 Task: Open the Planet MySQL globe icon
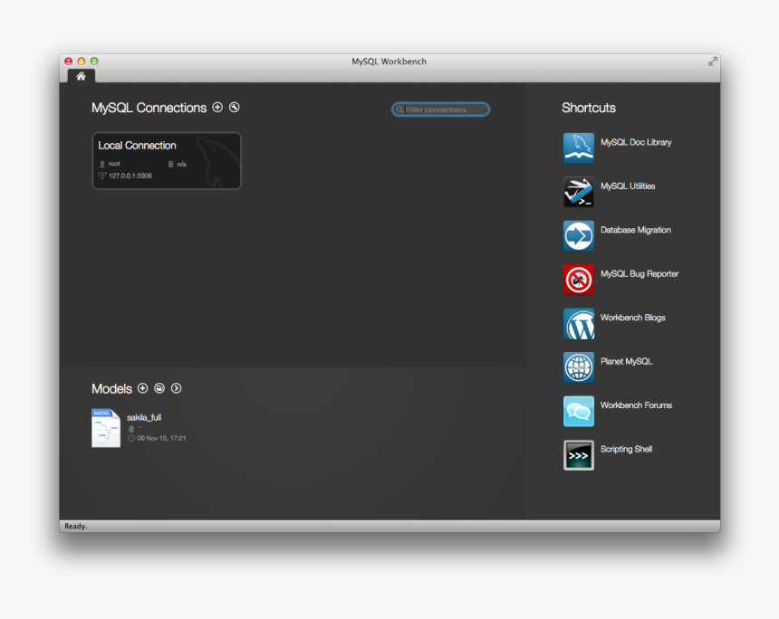point(579,367)
